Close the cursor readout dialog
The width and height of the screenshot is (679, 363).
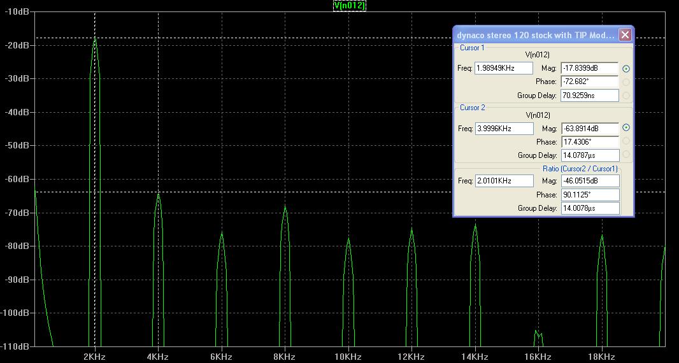(x=625, y=35)
